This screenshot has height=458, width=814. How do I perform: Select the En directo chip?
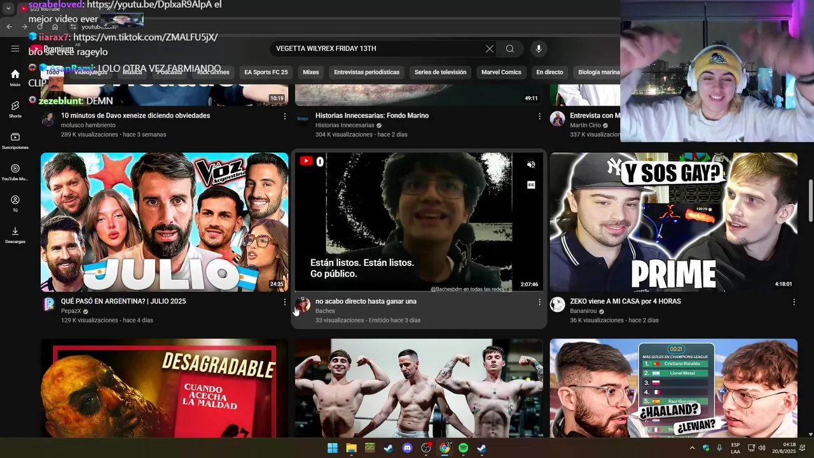point(549,73)
